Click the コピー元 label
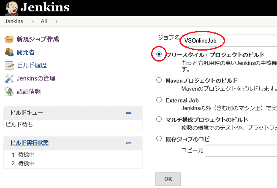 tap(192, 150)
